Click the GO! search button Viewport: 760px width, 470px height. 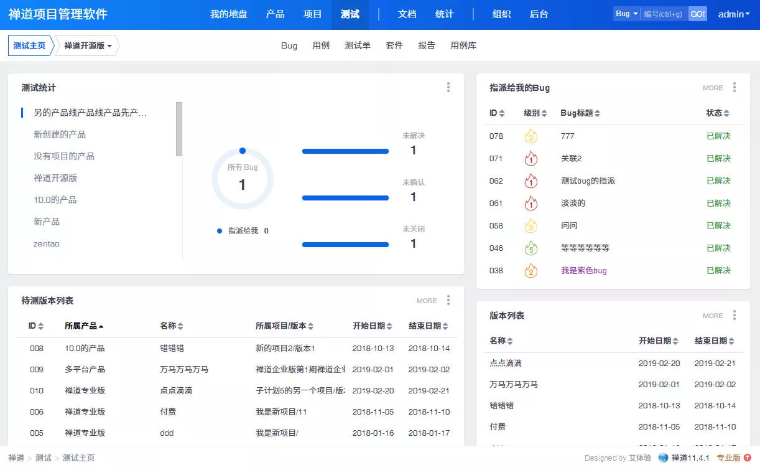tap(698, 14)
